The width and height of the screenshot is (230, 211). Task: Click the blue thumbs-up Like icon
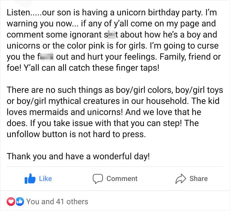(x=29, y=179)
